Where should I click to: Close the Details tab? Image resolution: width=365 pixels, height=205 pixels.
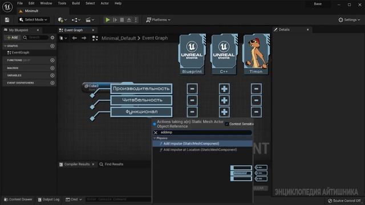[308, 30]
